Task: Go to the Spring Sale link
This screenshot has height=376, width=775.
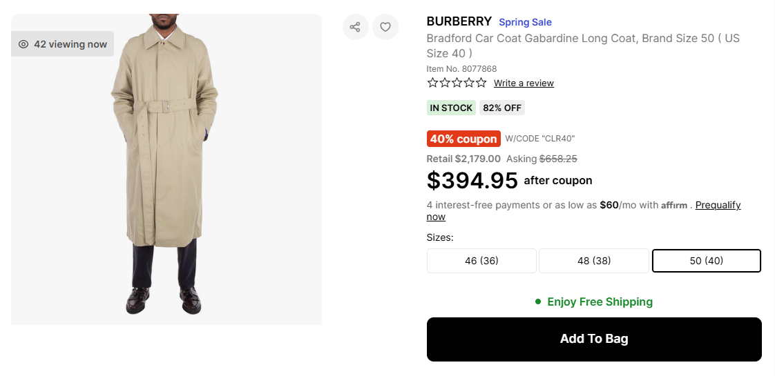Action: tap(525, 22)
